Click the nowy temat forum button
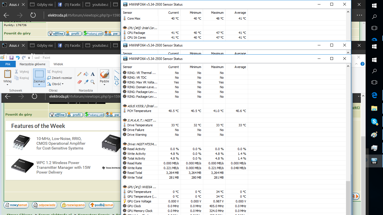 click(16, 205)
